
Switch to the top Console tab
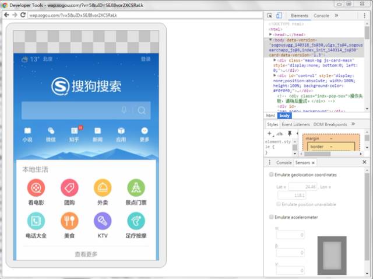coord(321,16)
